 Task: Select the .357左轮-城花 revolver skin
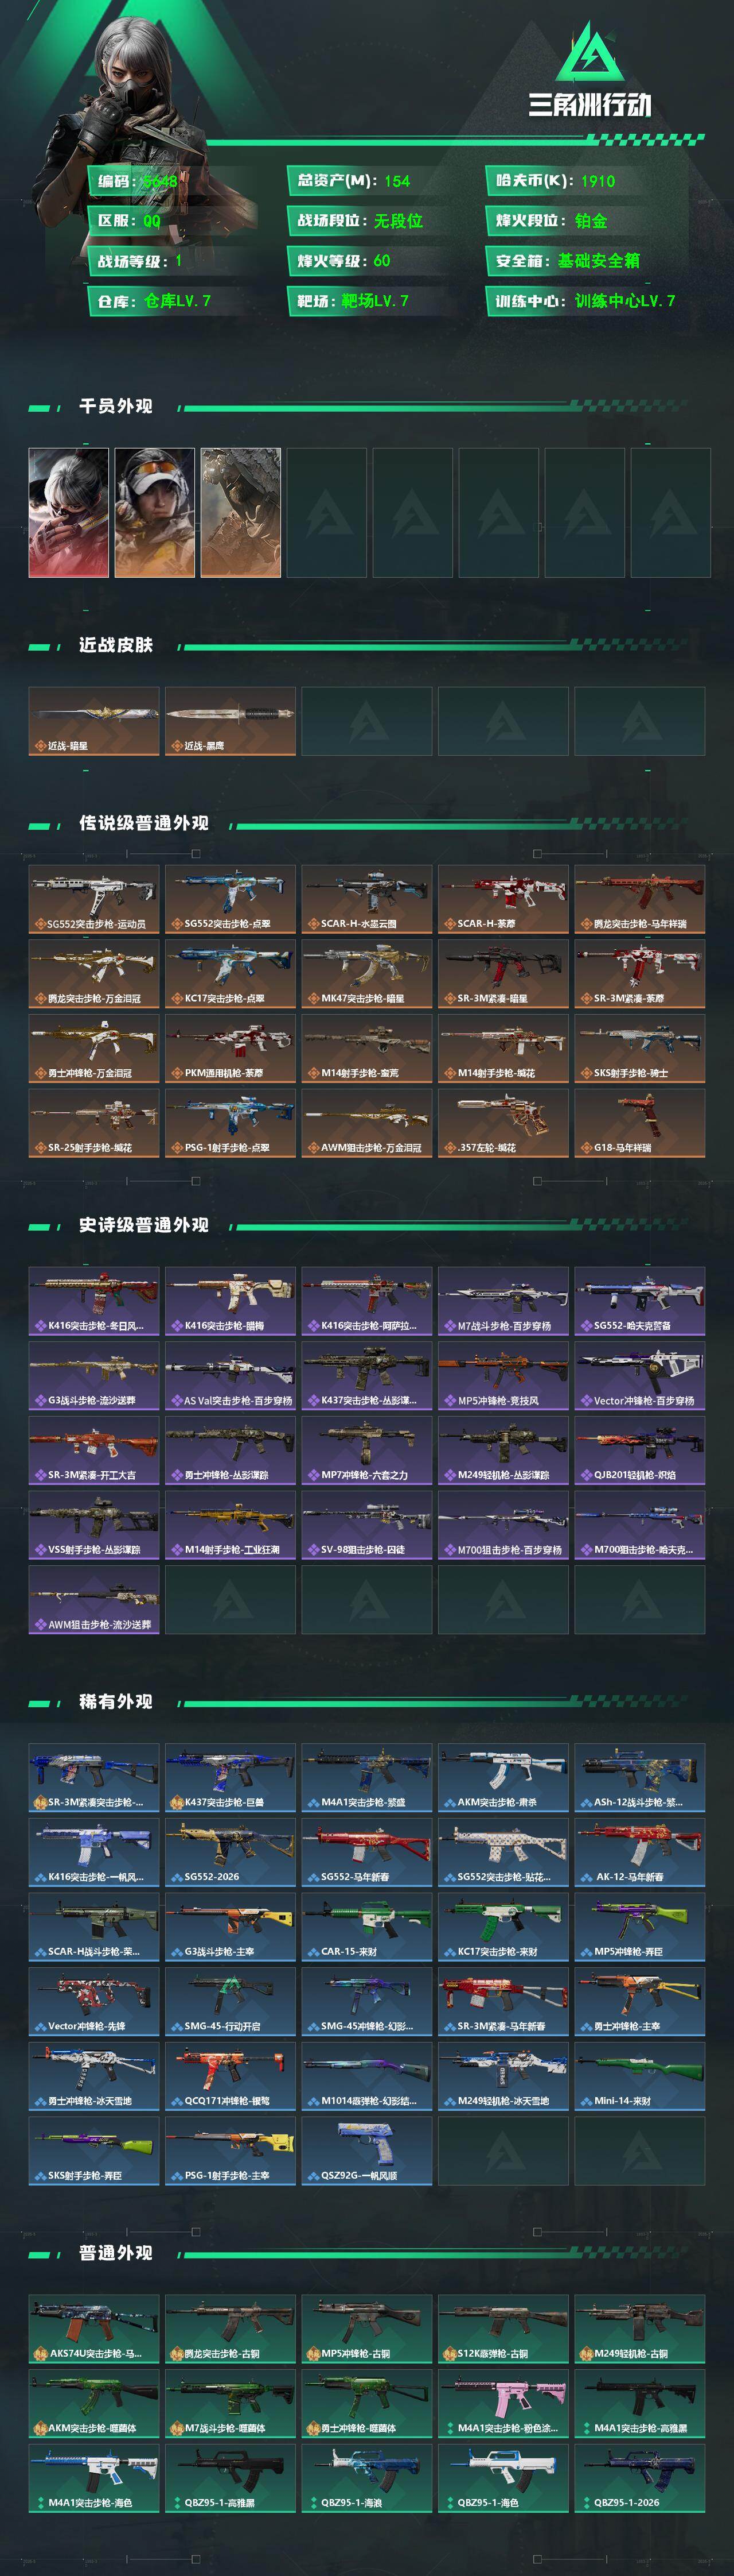503,1123
